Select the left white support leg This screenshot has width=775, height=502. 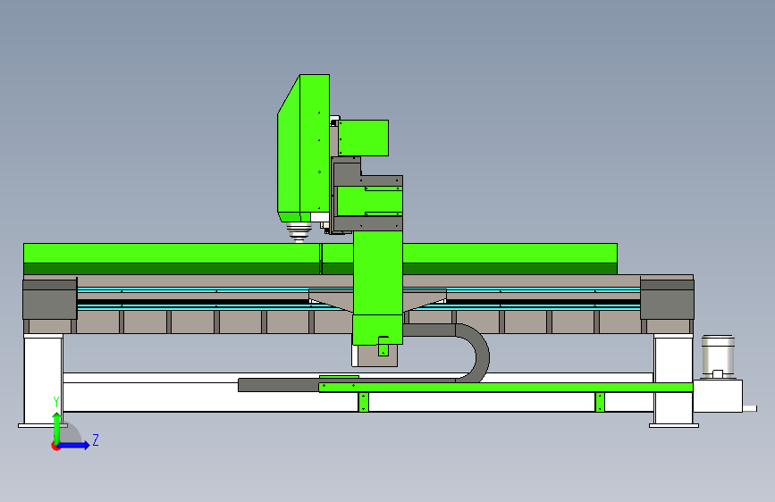pos(44,380)
